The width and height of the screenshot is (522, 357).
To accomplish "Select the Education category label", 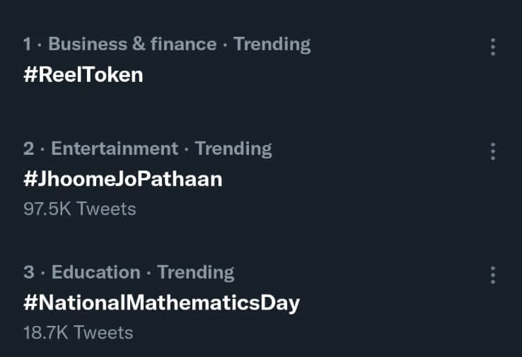I will point(96,272).
